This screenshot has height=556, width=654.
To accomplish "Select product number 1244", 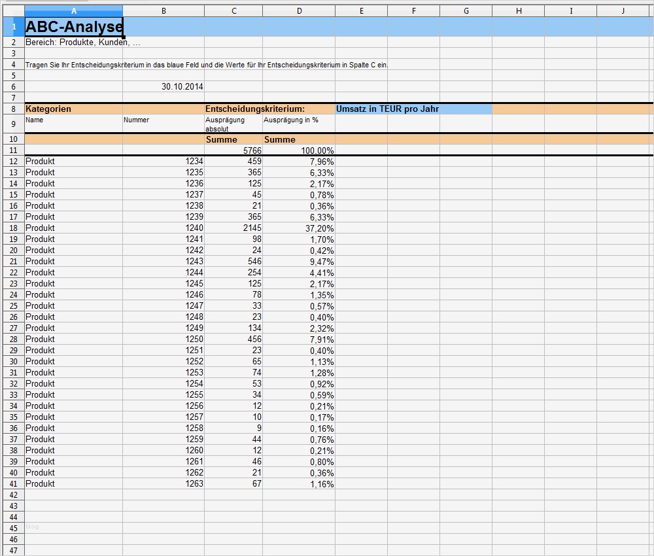I will click(x=163, y=272).
